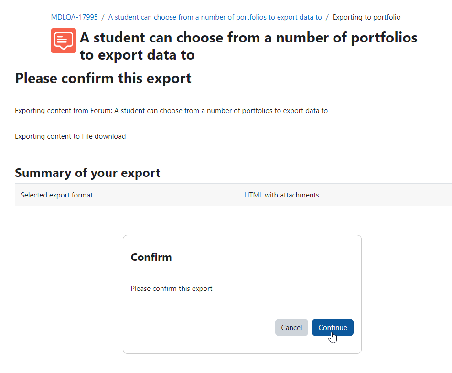Click the HTML with attachments value
This screenshot has width=452, height=373.
point(281,195)
